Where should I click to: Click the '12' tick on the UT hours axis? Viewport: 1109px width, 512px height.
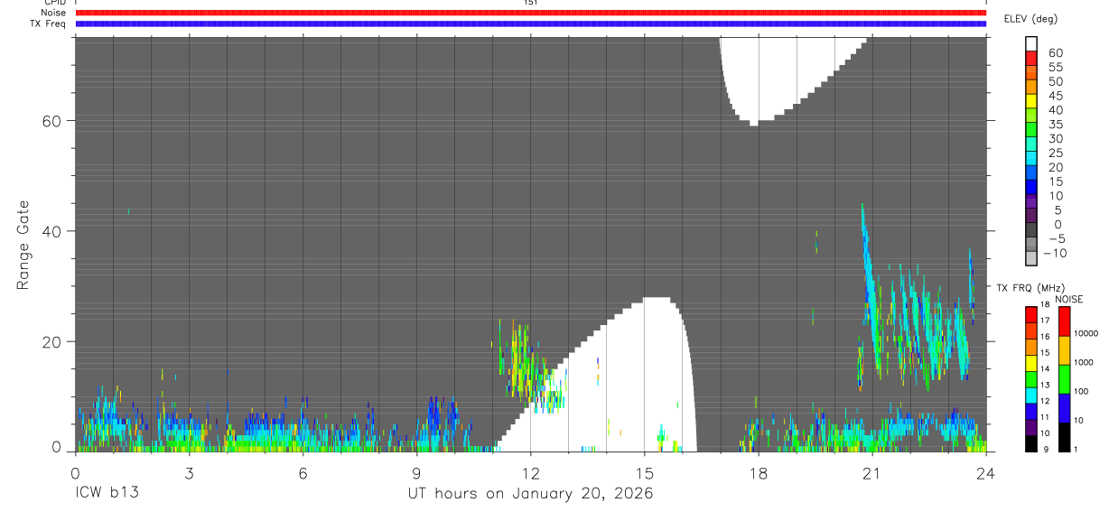(530, 473)
